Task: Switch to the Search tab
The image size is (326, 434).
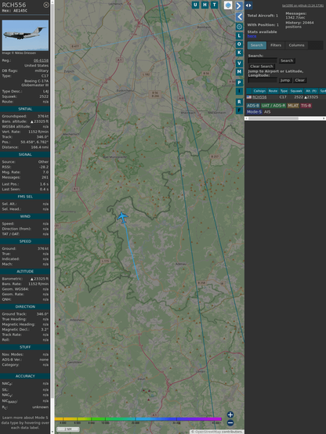Action: [x=257, y=45]
